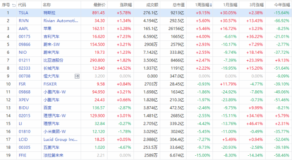
Task: Sort by 涨跌幅 column header
Action: tap(125, 5)
